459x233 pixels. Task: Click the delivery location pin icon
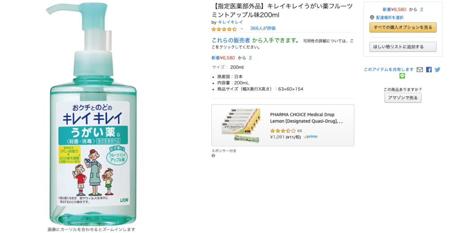coord(372,17)
